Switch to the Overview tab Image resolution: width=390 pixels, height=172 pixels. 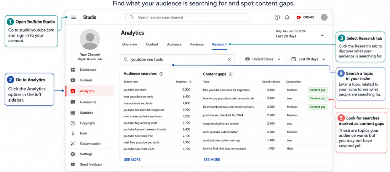click(129, 44)
